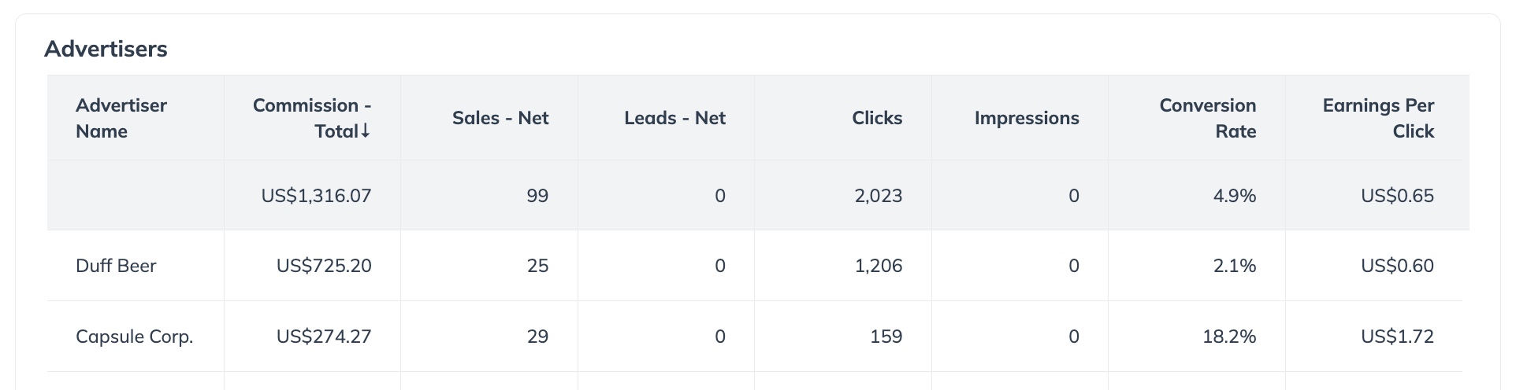
Task: Click the Advertisers section heading
Action: point(106,49)
